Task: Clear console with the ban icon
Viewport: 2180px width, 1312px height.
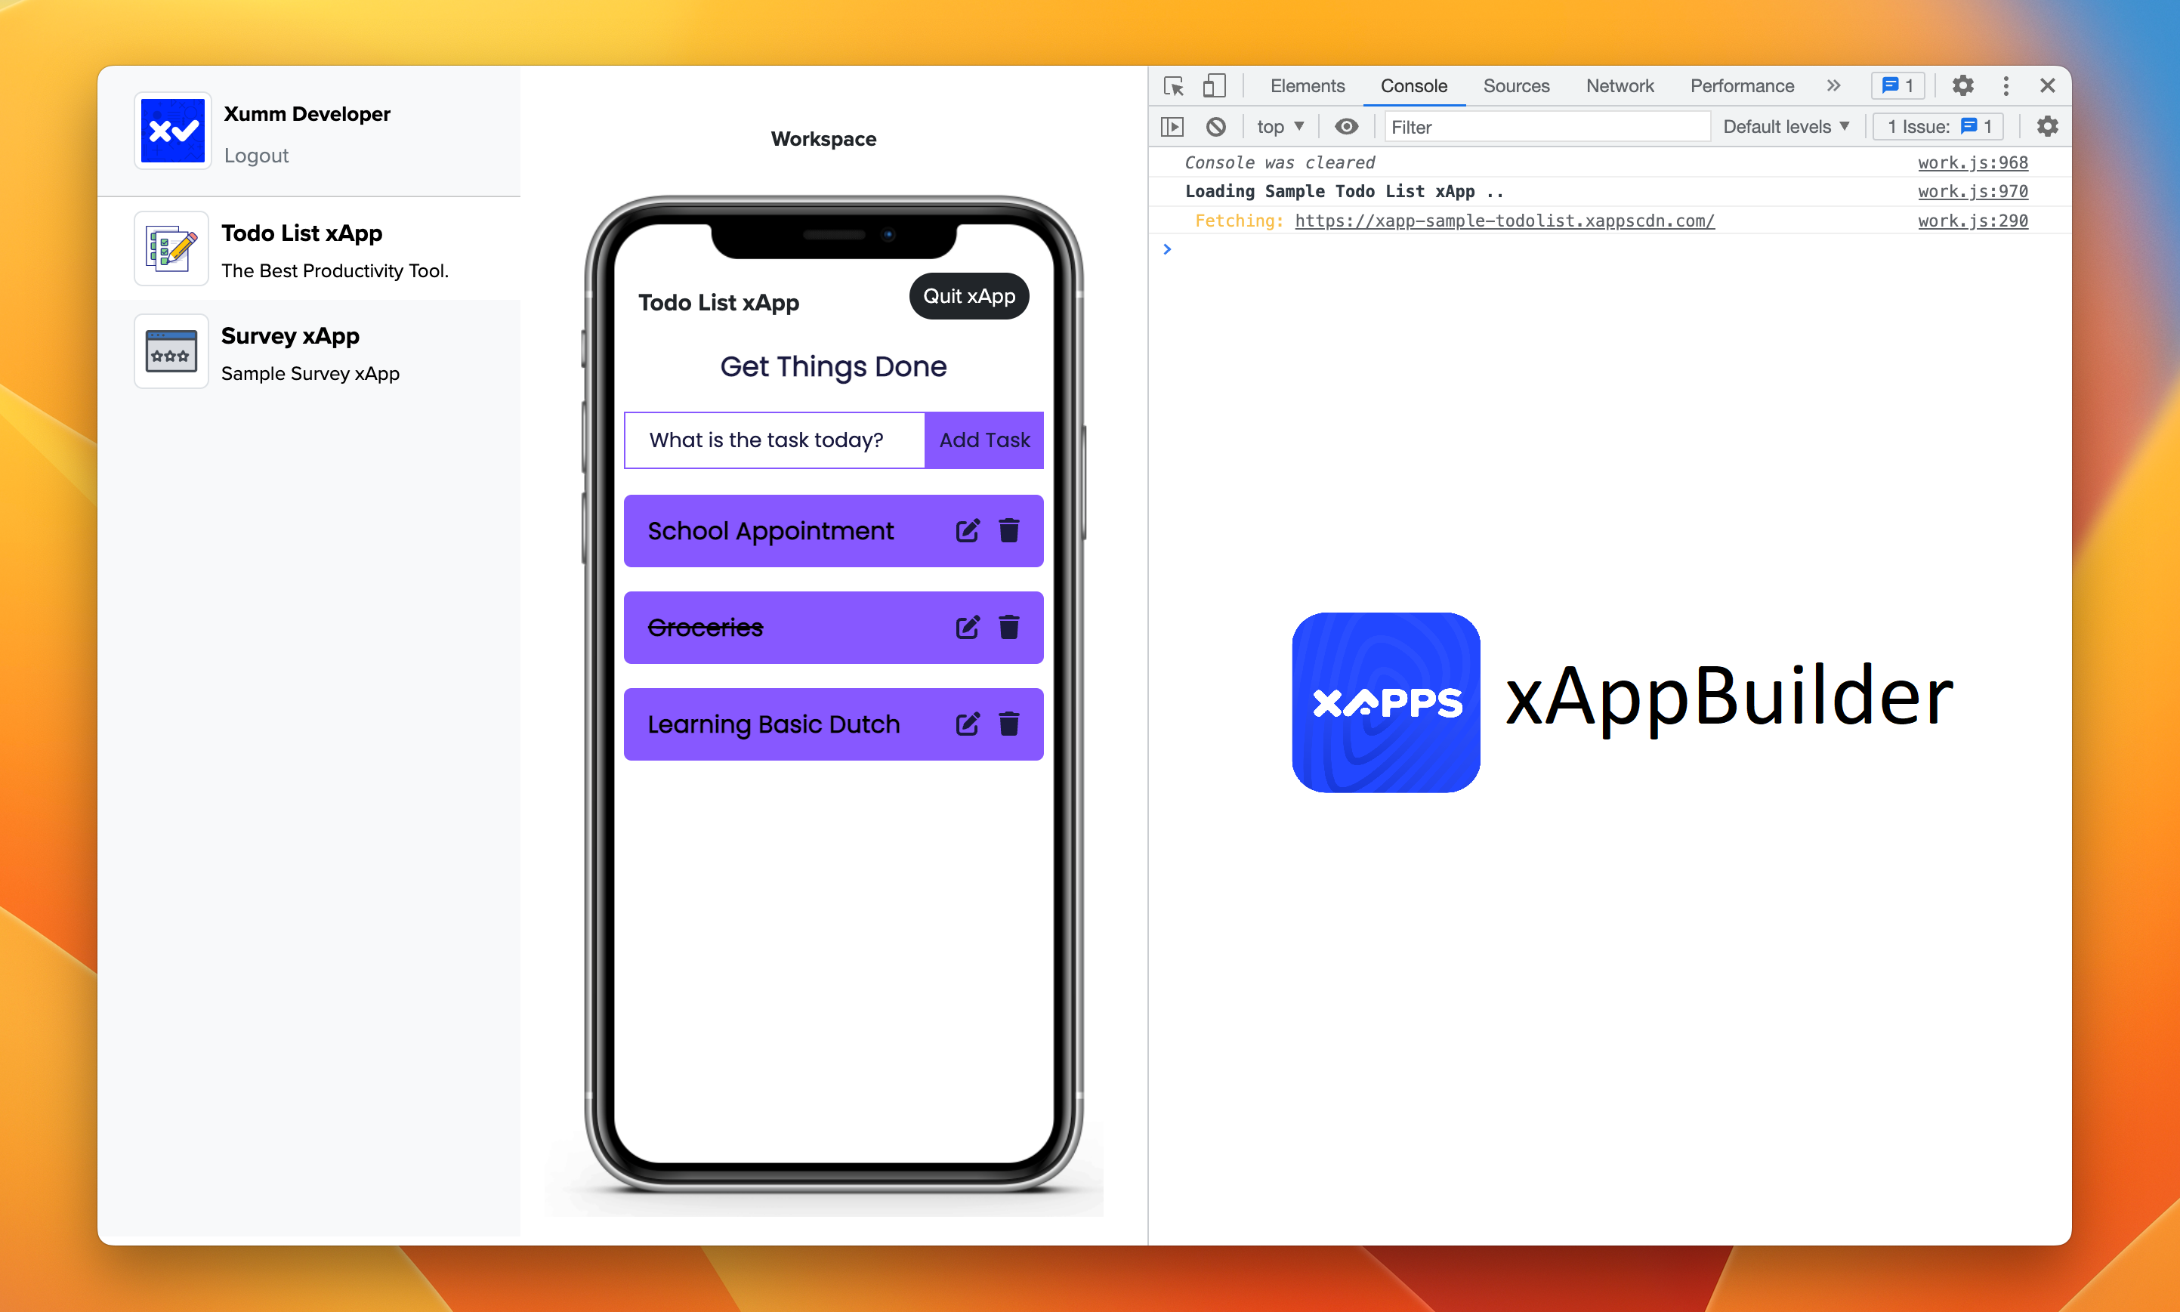Action: 1215,126
